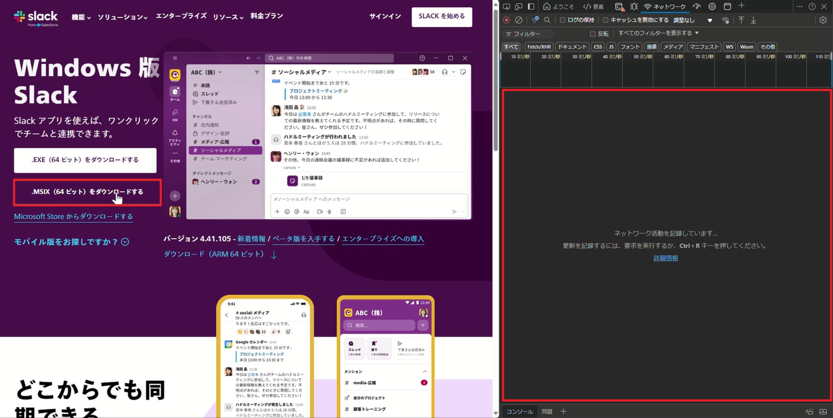Toggle the DevTools sidebar panel icon
The image size is (833, 418).
click(x=531, y=7)
